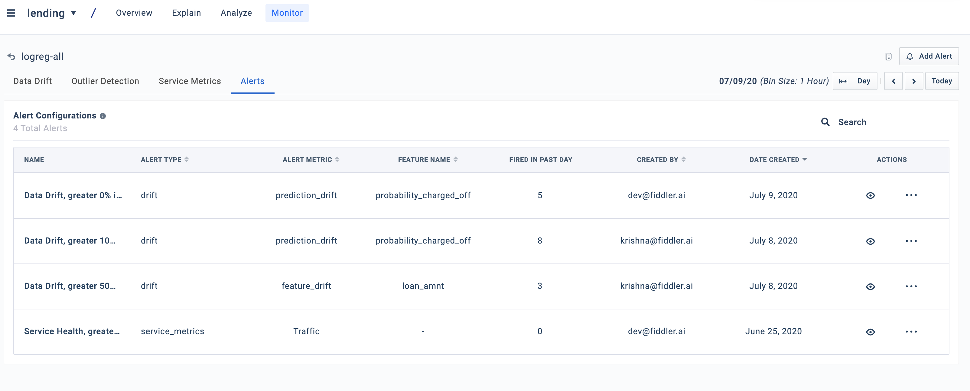Viewport: 970px width, 391px height.
Task: Open the Day range selector
Action: (855, 81)
